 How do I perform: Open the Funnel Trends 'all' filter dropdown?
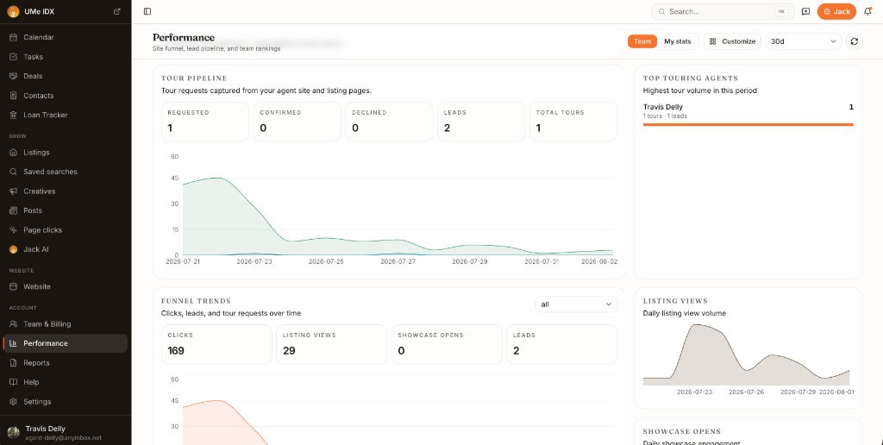(x=576, y=304)
